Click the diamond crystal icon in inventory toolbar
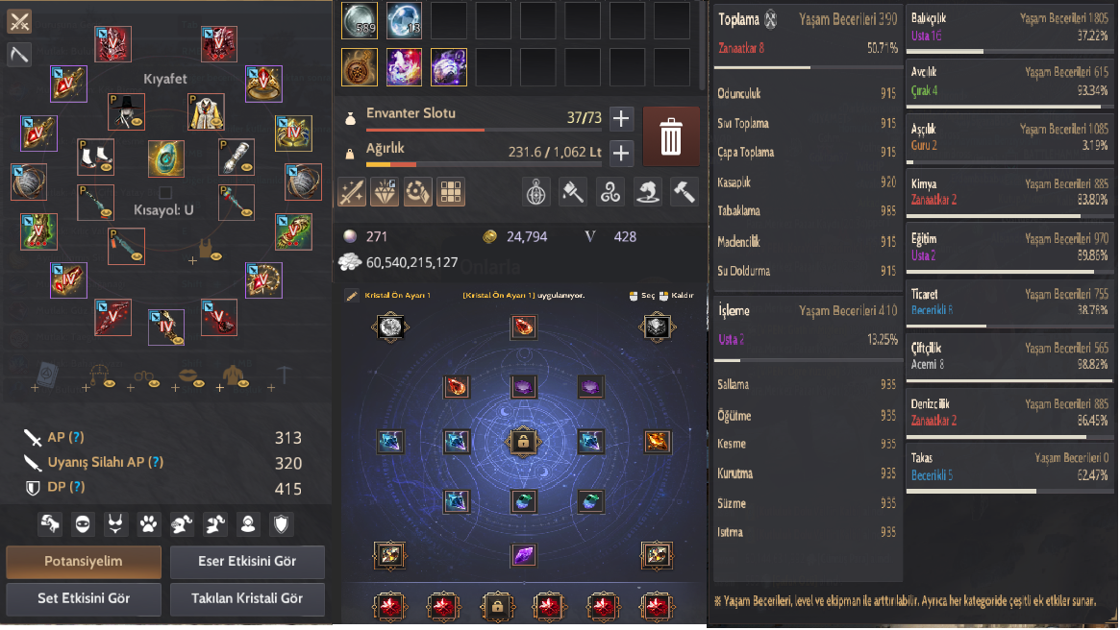This screenshot has height=630, width=1120. [x=385, y=192]
